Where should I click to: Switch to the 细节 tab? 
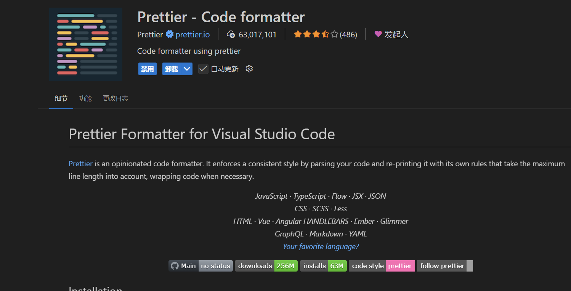coord(61,98)
